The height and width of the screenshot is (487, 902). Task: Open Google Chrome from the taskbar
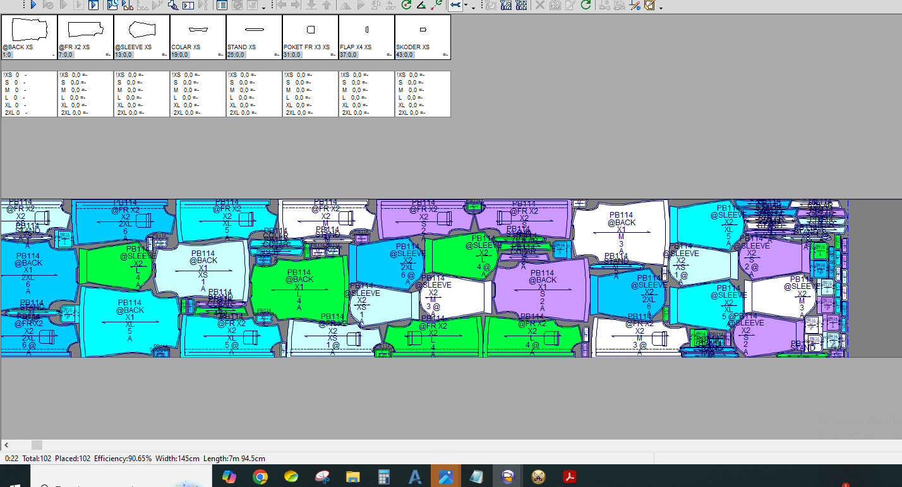point(260,476)
